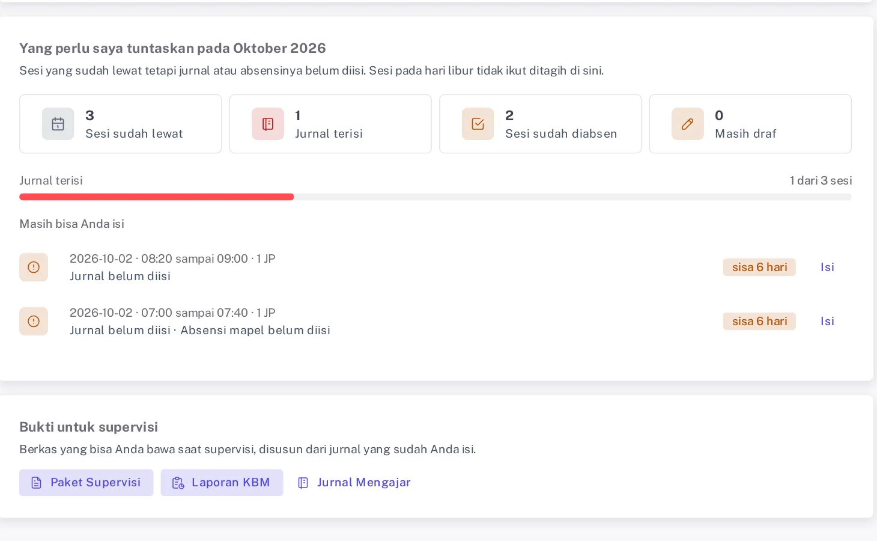Viewport: 877px width, 541px height.
Task: Click the clipboard icon on Laporan KBM
Action: click(178, 483)
